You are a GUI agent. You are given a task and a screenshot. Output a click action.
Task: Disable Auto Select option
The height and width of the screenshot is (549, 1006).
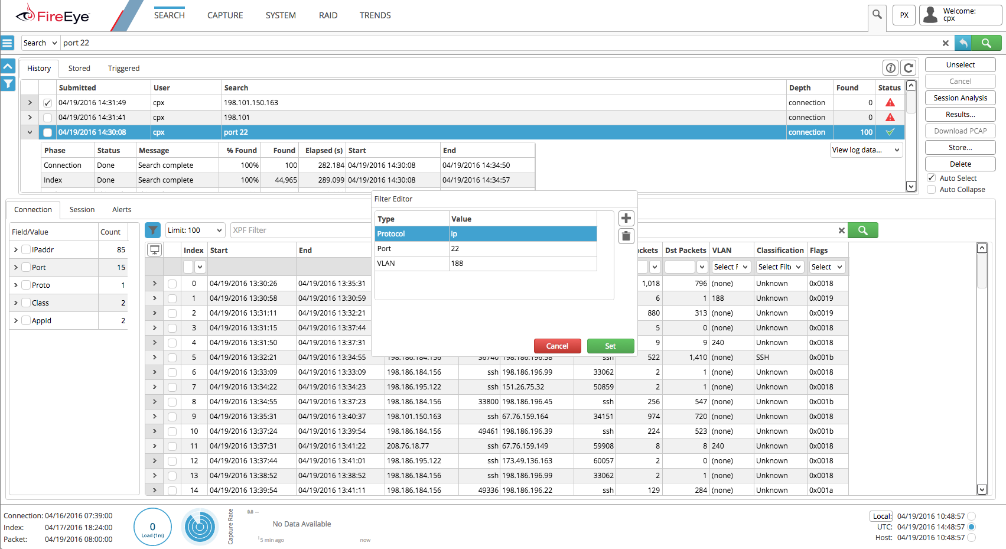click(x=932, y=178)
